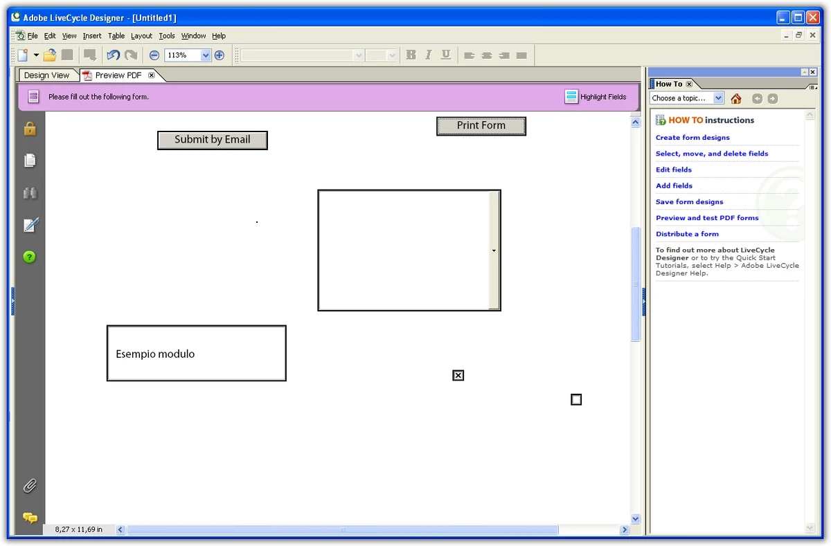Open Distribute a form link

point(687,234)
